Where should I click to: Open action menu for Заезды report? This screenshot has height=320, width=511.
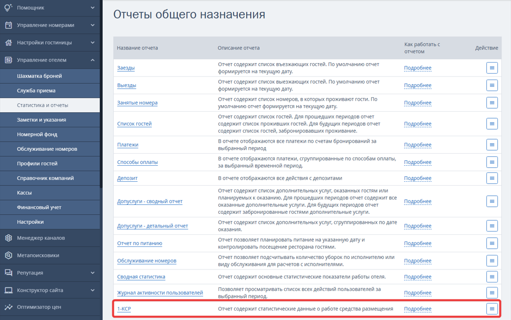[492, 68]
